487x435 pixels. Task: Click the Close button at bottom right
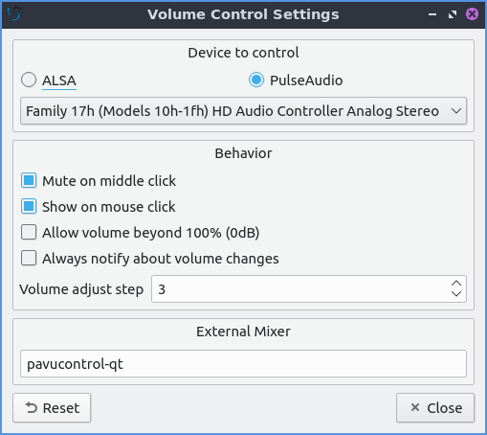click(435, 407)
